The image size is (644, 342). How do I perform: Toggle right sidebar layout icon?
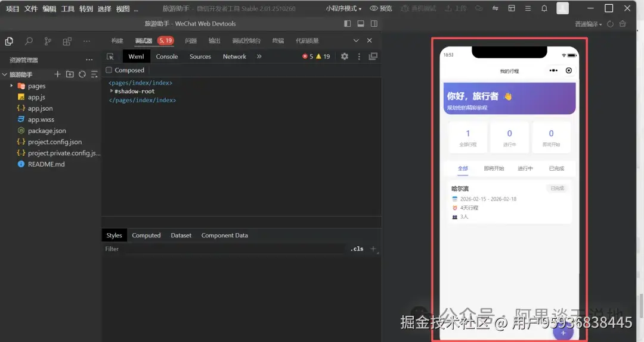(x=374, y=24)
